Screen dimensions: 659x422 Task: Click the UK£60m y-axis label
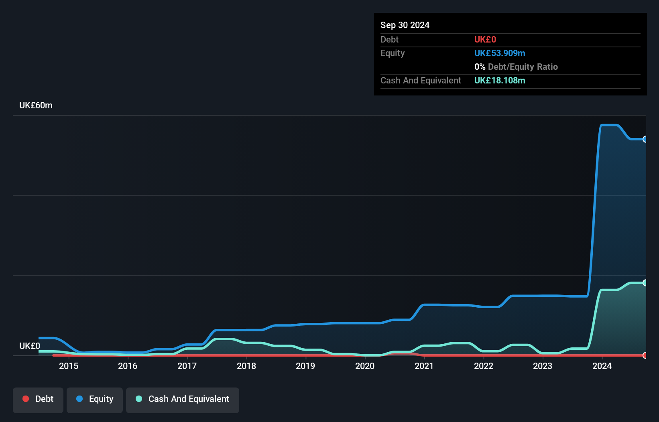(36, 105)
